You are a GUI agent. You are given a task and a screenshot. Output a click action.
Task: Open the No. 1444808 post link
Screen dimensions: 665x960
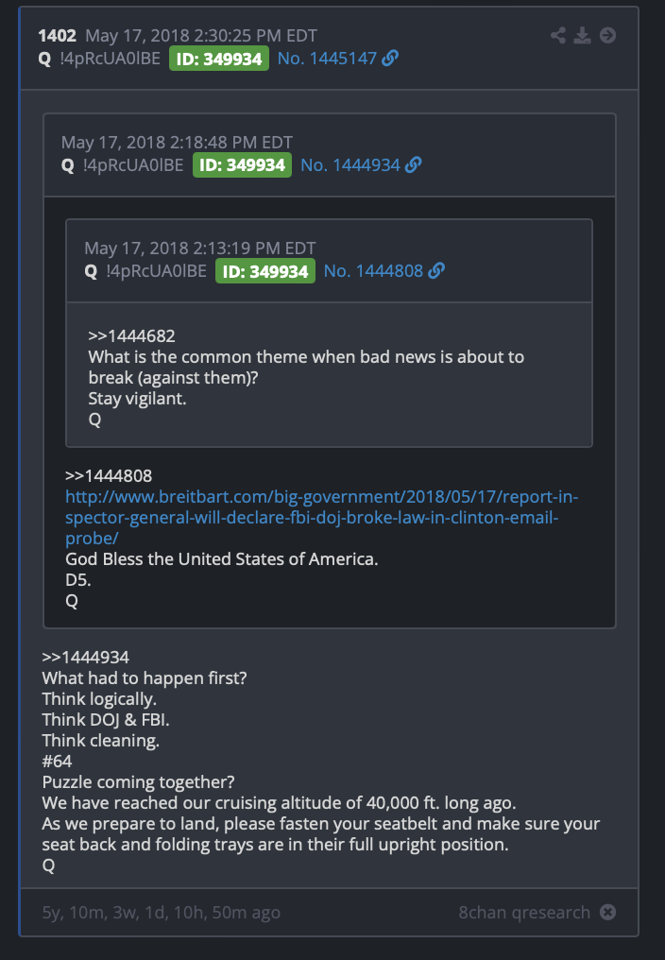pos(373,270)
